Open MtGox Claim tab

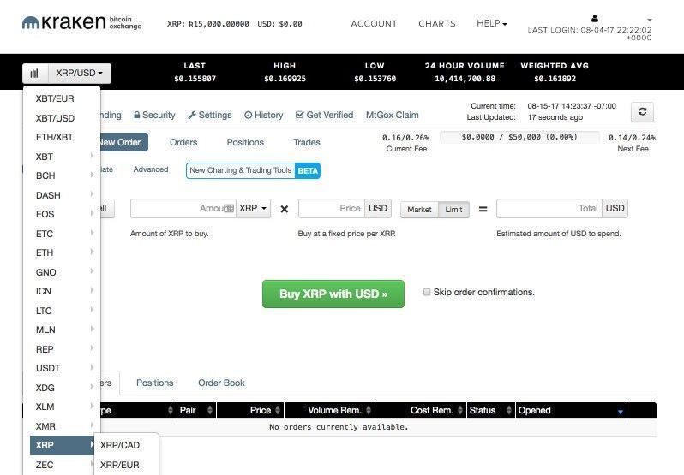[393, 115]
